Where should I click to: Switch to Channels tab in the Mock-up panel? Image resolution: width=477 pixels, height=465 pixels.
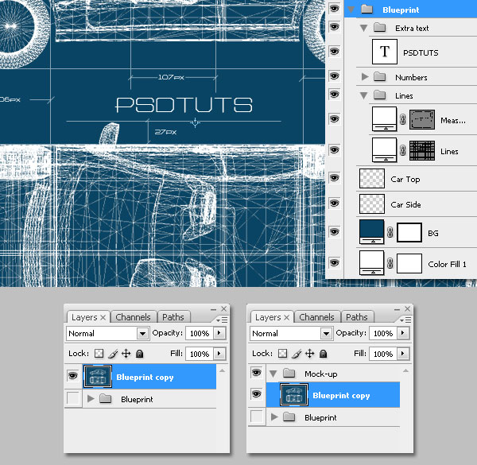click(x=316, y=317)
